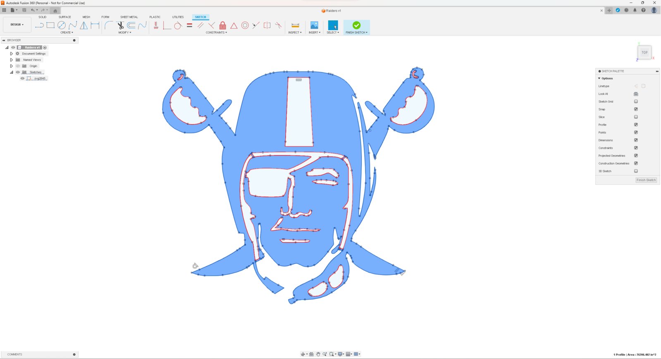Activate the Trim scissors tool
This screenshot has height=359, width=661.
click(x=120, y=25)
